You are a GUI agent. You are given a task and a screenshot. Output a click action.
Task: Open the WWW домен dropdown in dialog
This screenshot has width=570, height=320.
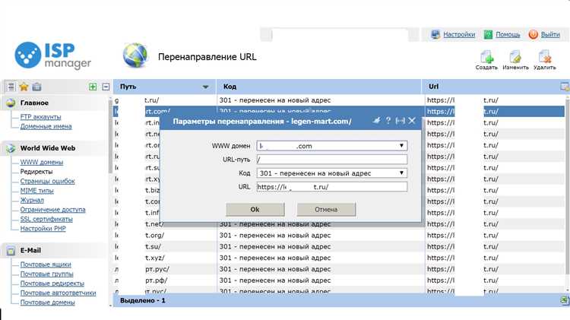pos(332,145)
